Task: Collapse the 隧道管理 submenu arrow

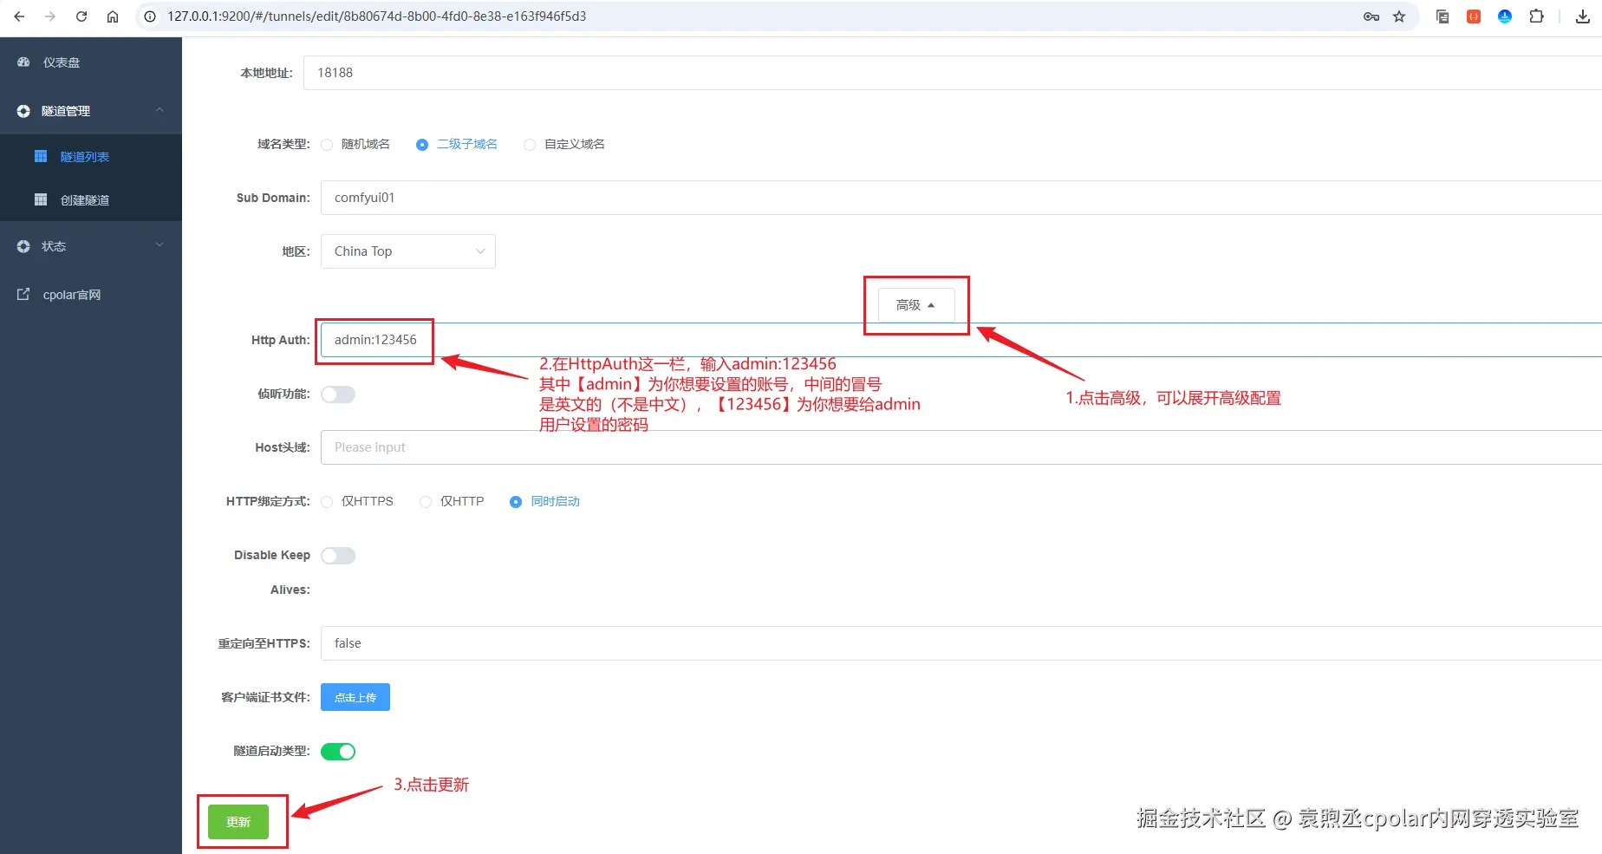Action: (x=160, y=110)
